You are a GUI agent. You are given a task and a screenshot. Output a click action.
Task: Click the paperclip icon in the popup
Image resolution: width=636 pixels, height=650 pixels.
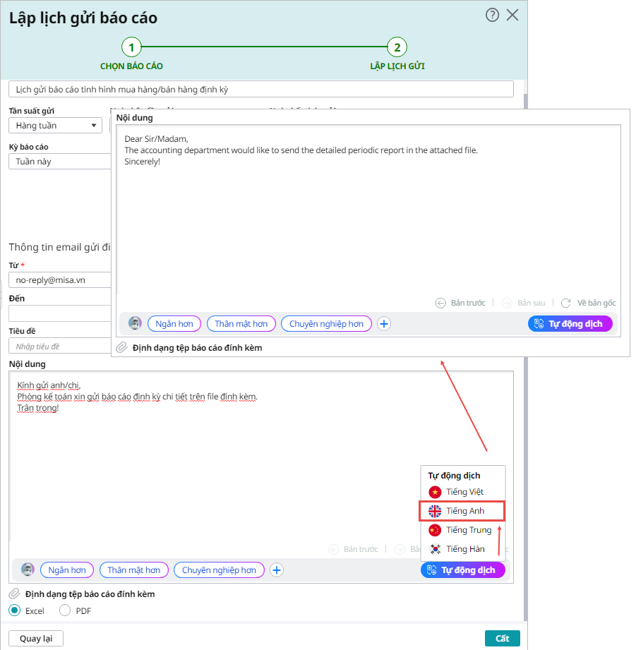pos(121,347)
